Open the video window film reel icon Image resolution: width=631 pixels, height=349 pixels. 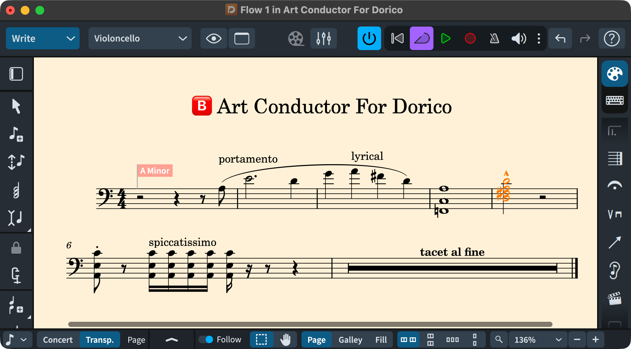(296, 38)
